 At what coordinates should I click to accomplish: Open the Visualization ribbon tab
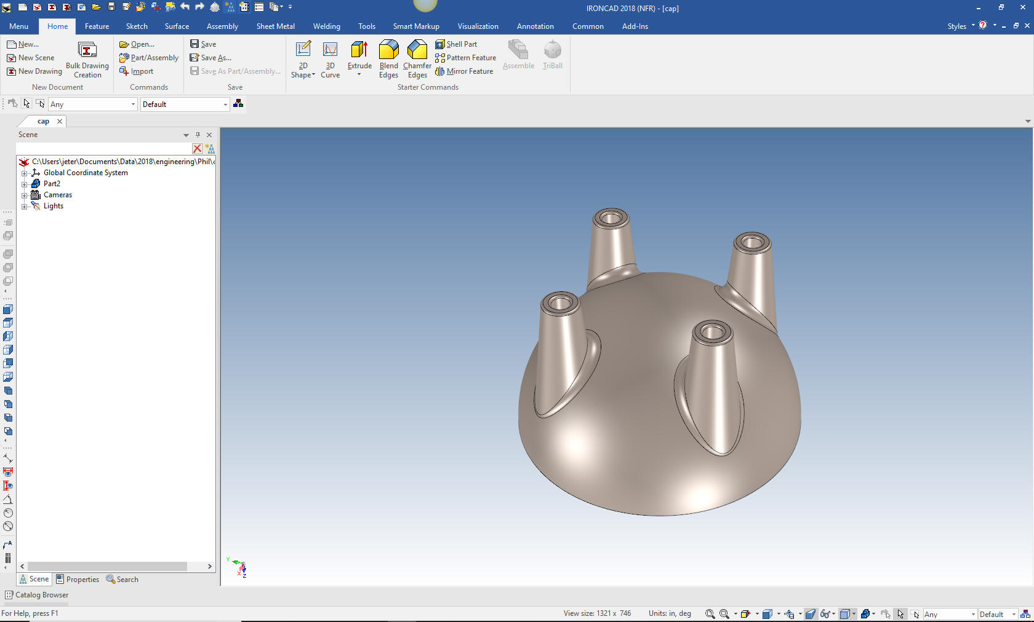pyautogui.click(x=478, y=26)
